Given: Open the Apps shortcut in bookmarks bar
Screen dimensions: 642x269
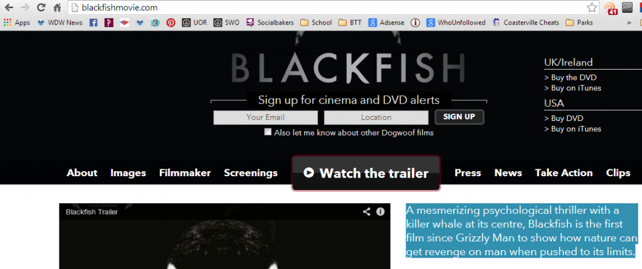Looking at the screenshot, I should (17, 23).
